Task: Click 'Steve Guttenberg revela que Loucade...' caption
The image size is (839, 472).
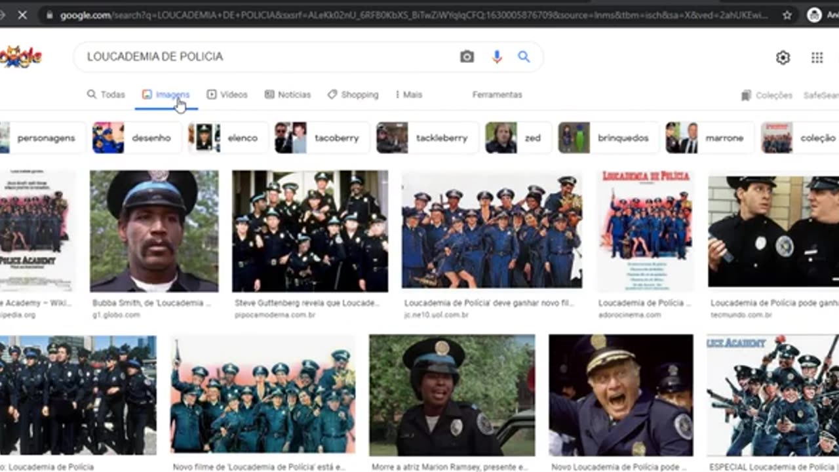Action: click(x=307, y=304)
